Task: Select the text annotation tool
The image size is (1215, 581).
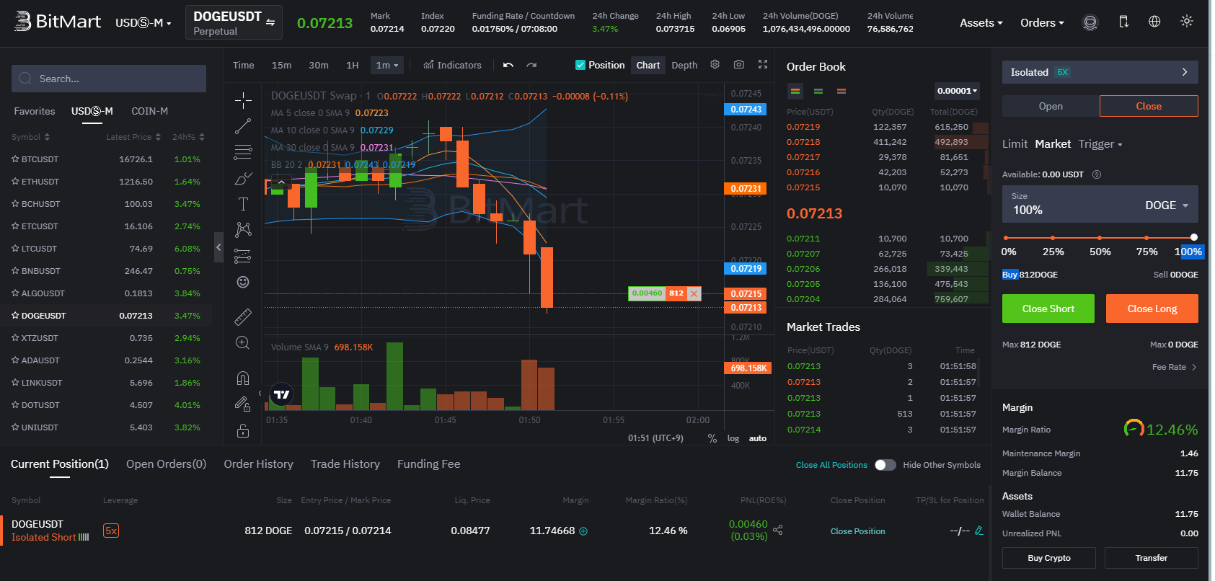Action: click(243, 204)
